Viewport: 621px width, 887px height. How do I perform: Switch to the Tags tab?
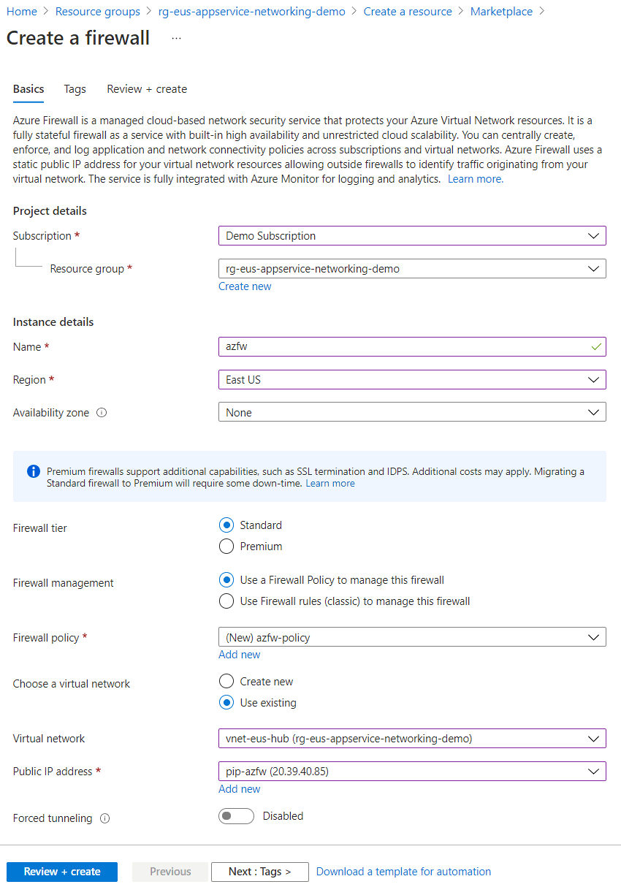tap(75, 89)
